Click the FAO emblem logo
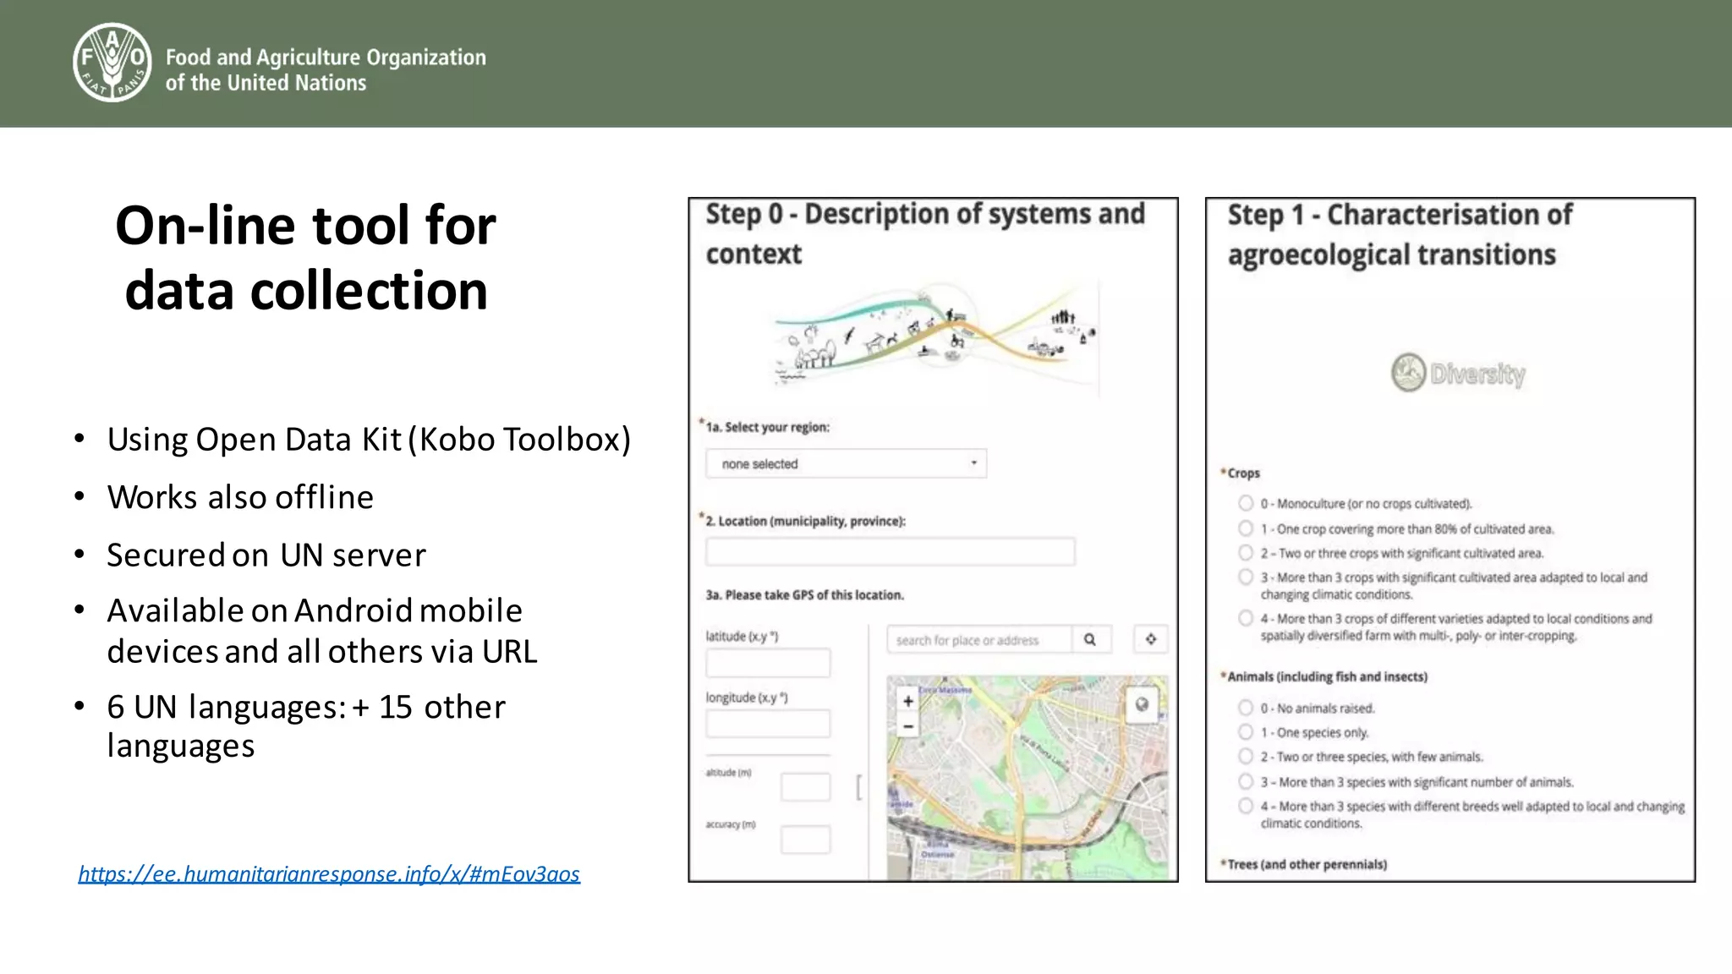Image resolution: width=1732 pixels, height=974 pixels. coord(112,63)
